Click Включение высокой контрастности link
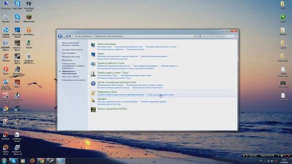This screenshot has width=292, height=164. [x=147, y=87]
